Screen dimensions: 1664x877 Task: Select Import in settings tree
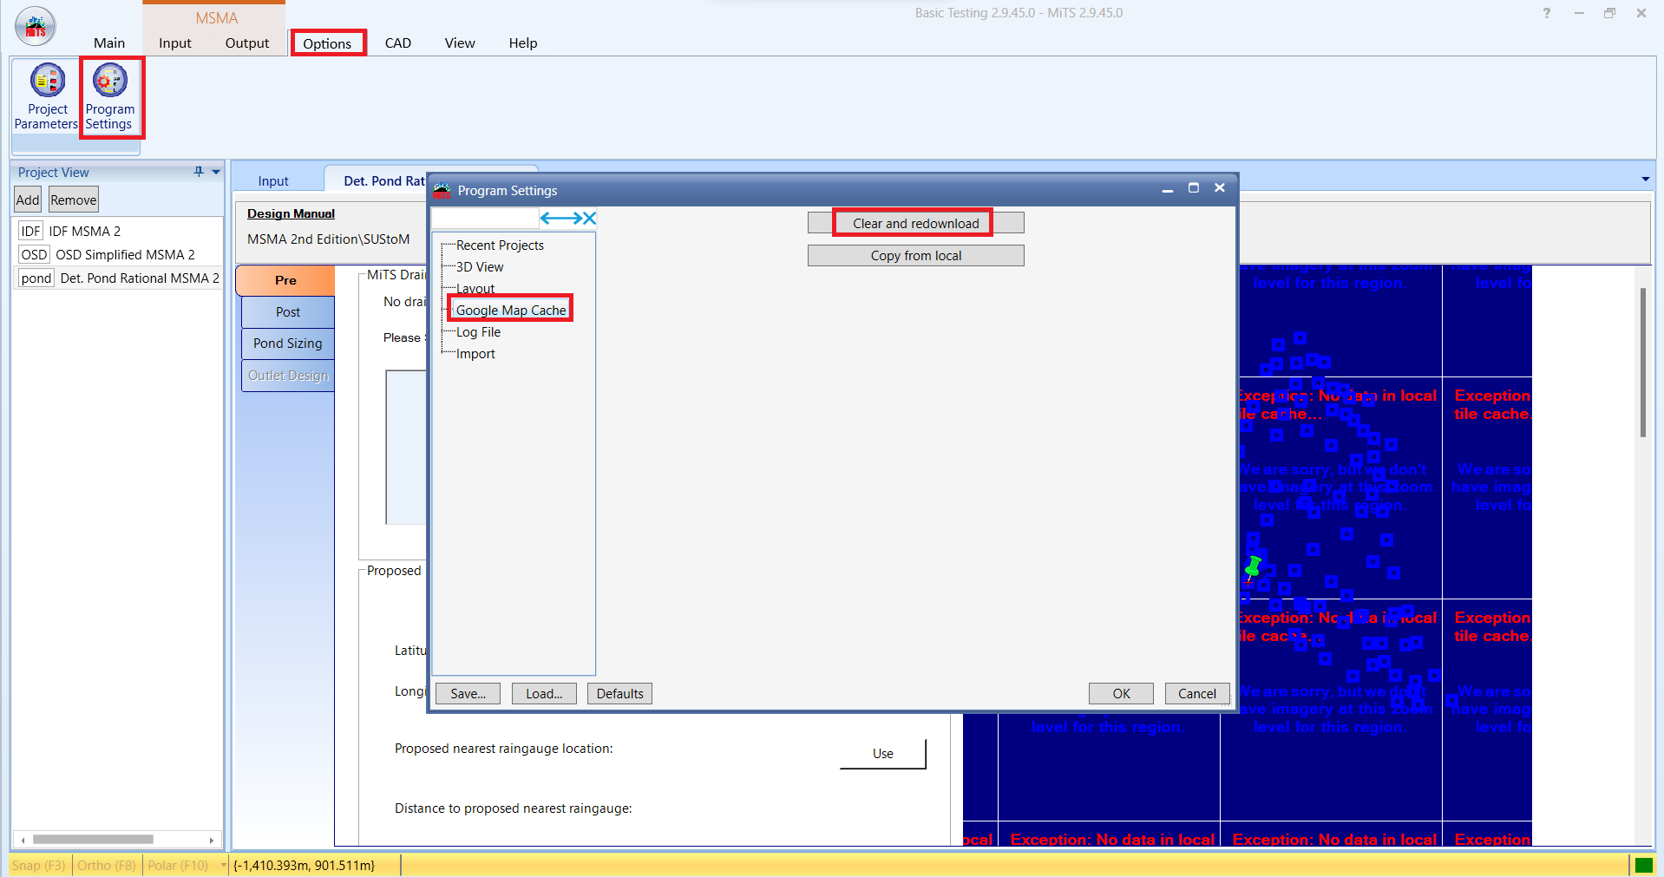(475, 354)
